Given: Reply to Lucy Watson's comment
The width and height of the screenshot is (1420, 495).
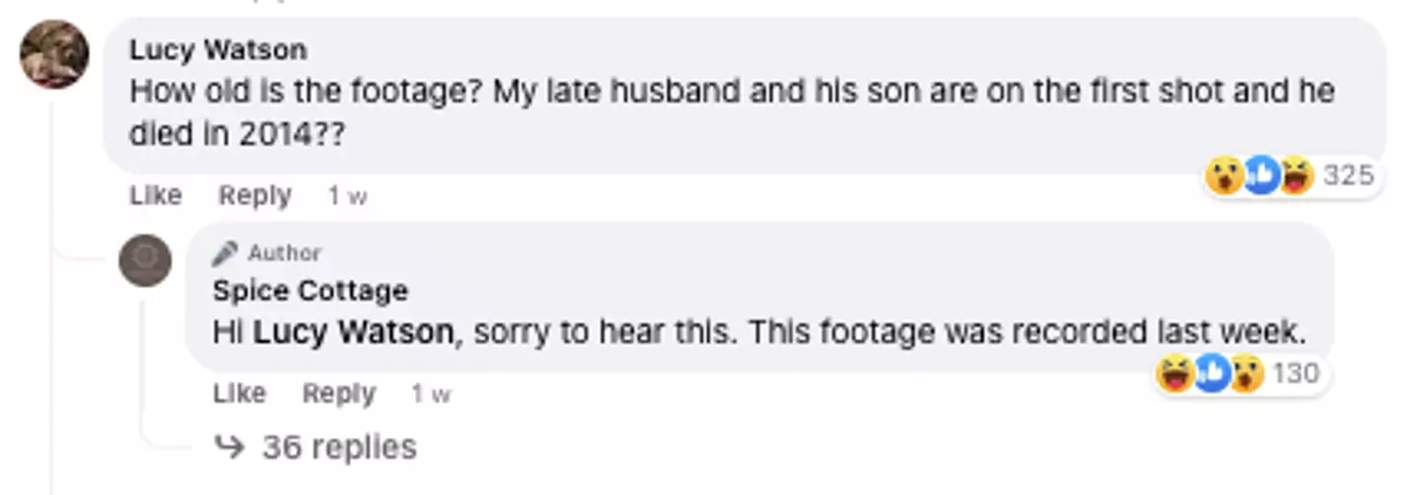Looking at the screenshot, I should click(x=254, y=196).
